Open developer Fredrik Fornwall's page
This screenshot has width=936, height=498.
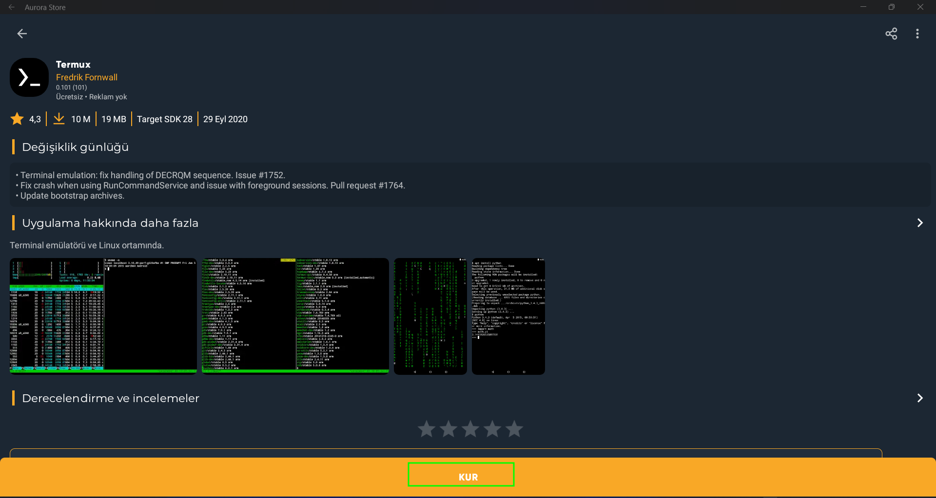click(x=87, y=77)
